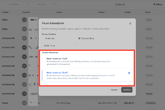Click the GR customer avatar
165x110 pixels.
point(24,103)
